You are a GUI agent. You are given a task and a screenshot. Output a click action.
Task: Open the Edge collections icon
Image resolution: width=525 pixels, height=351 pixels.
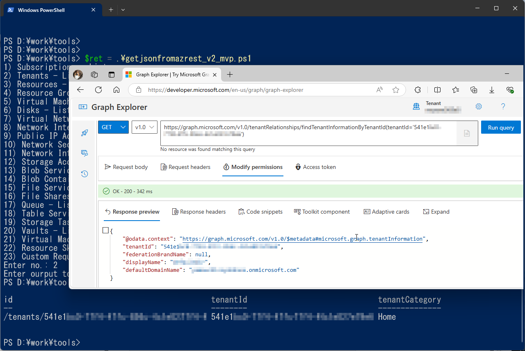474,90
